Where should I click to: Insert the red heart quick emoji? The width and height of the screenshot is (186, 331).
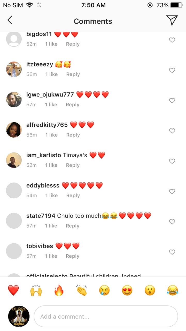(13, 290)
